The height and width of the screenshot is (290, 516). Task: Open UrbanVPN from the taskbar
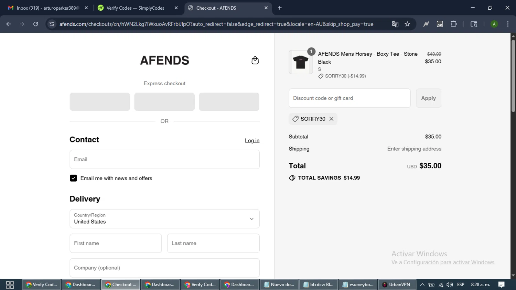tap(397, 285)
